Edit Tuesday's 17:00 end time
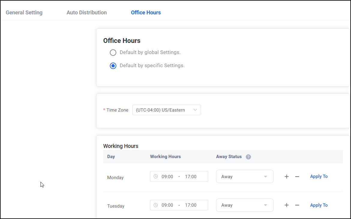The image size is (351, 219). tap(190, 205)
